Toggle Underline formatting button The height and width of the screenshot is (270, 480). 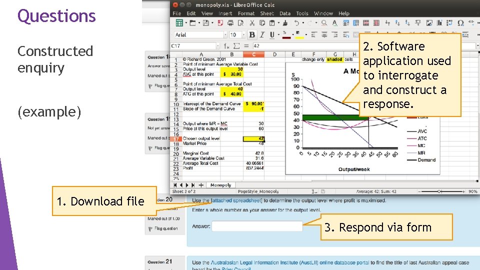coord(272,35)
